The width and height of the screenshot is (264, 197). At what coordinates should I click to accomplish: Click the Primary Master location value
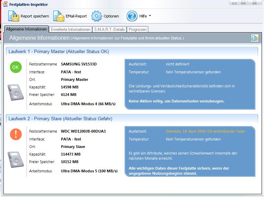(x=74, y=79)
